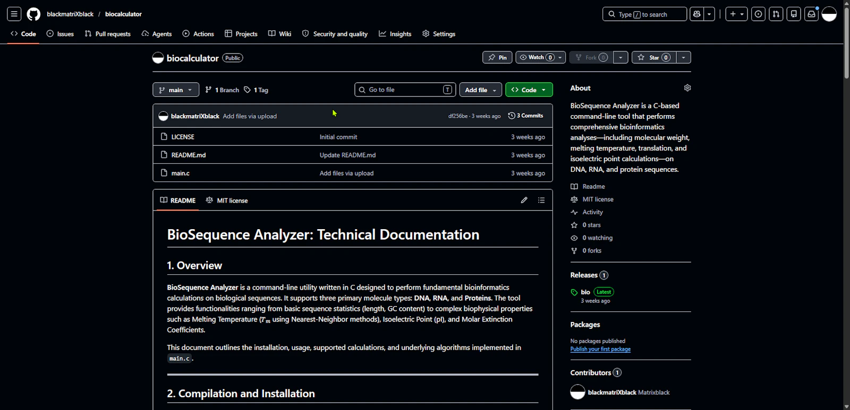
Task: Open the Issues tab
Action: tap(60, 33)
